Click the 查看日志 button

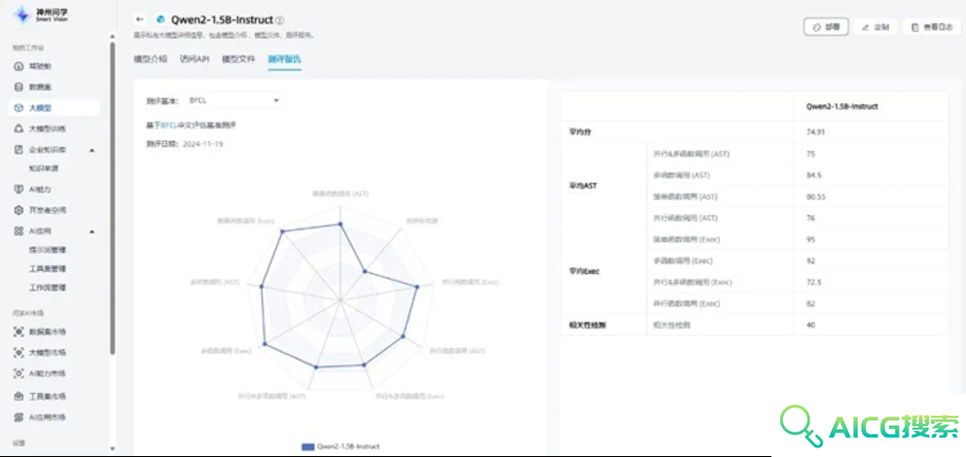(x=932, y=27)
